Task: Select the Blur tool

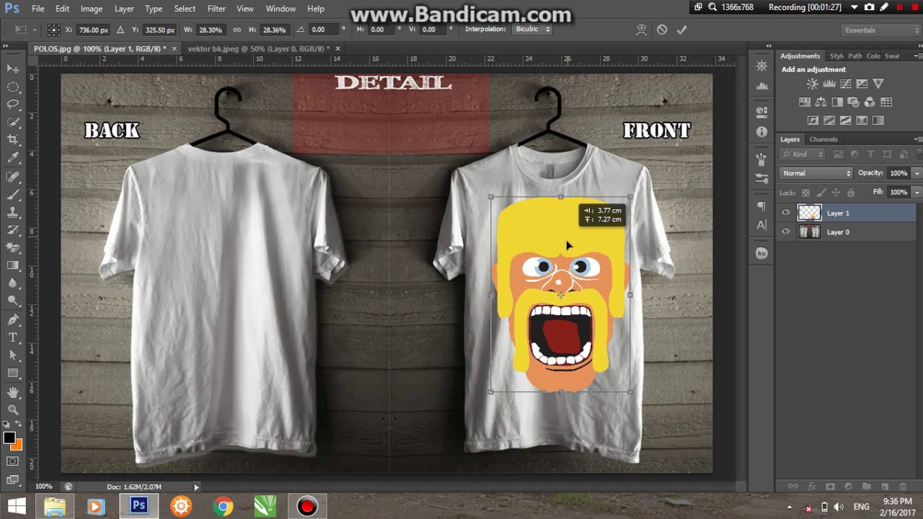Action: click(13, 283)
